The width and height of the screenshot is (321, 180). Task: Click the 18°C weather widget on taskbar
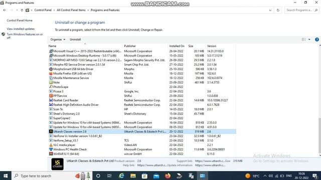(252, 175)
